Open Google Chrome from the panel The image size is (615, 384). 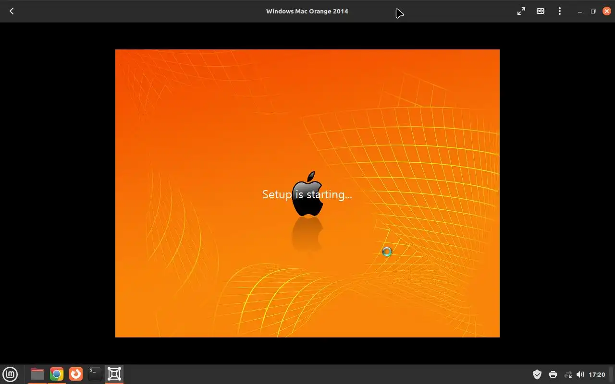point(57,374)
